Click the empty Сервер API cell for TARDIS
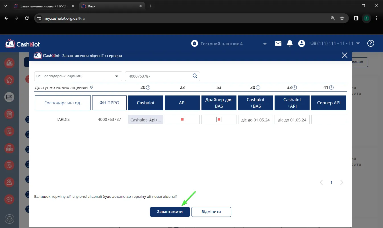 pyautogui.click(x=329, y=119)
